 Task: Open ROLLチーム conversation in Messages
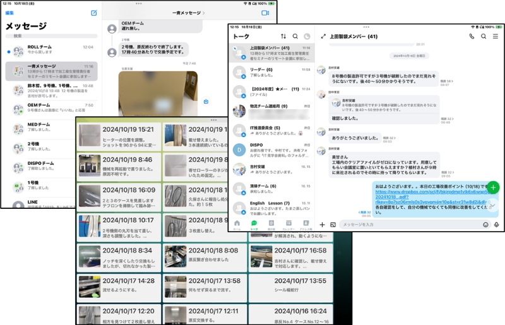click(x=52, y=52)
